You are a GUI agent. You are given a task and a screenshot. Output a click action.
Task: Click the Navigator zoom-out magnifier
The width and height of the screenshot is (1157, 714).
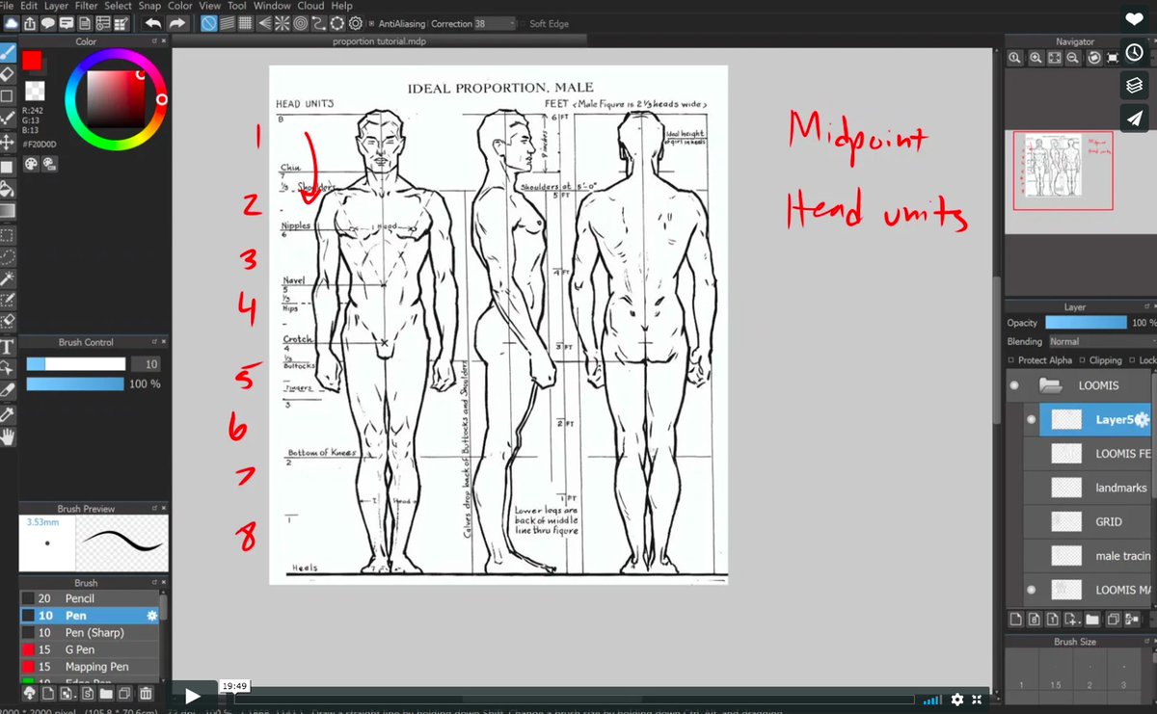(1071, 58)
